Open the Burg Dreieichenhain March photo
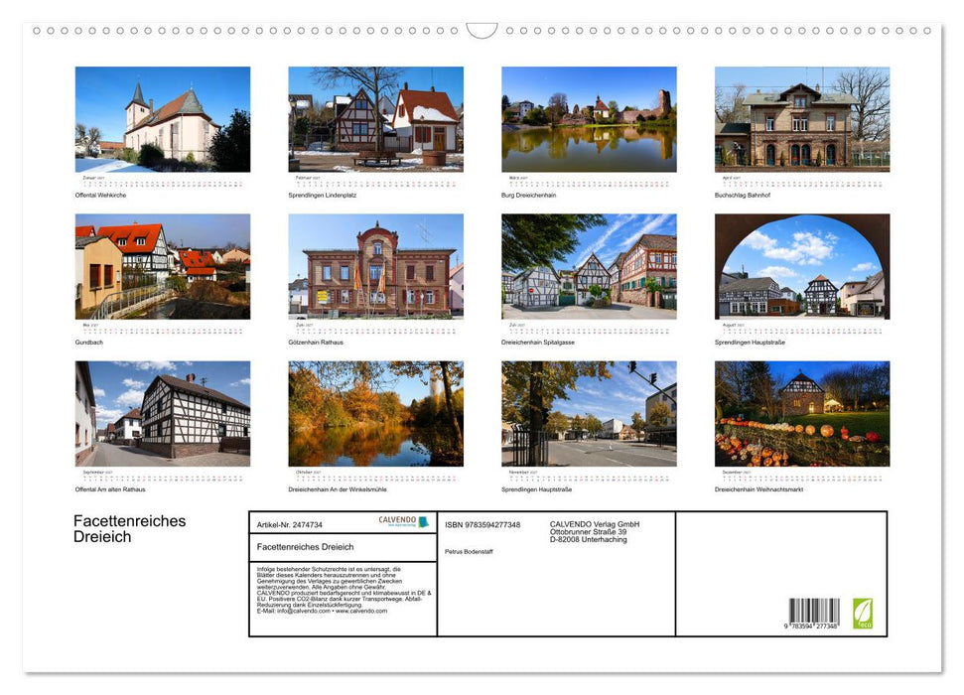Viewport: 964px width, 695px height. pyautogui.click(x=589, y=119)
